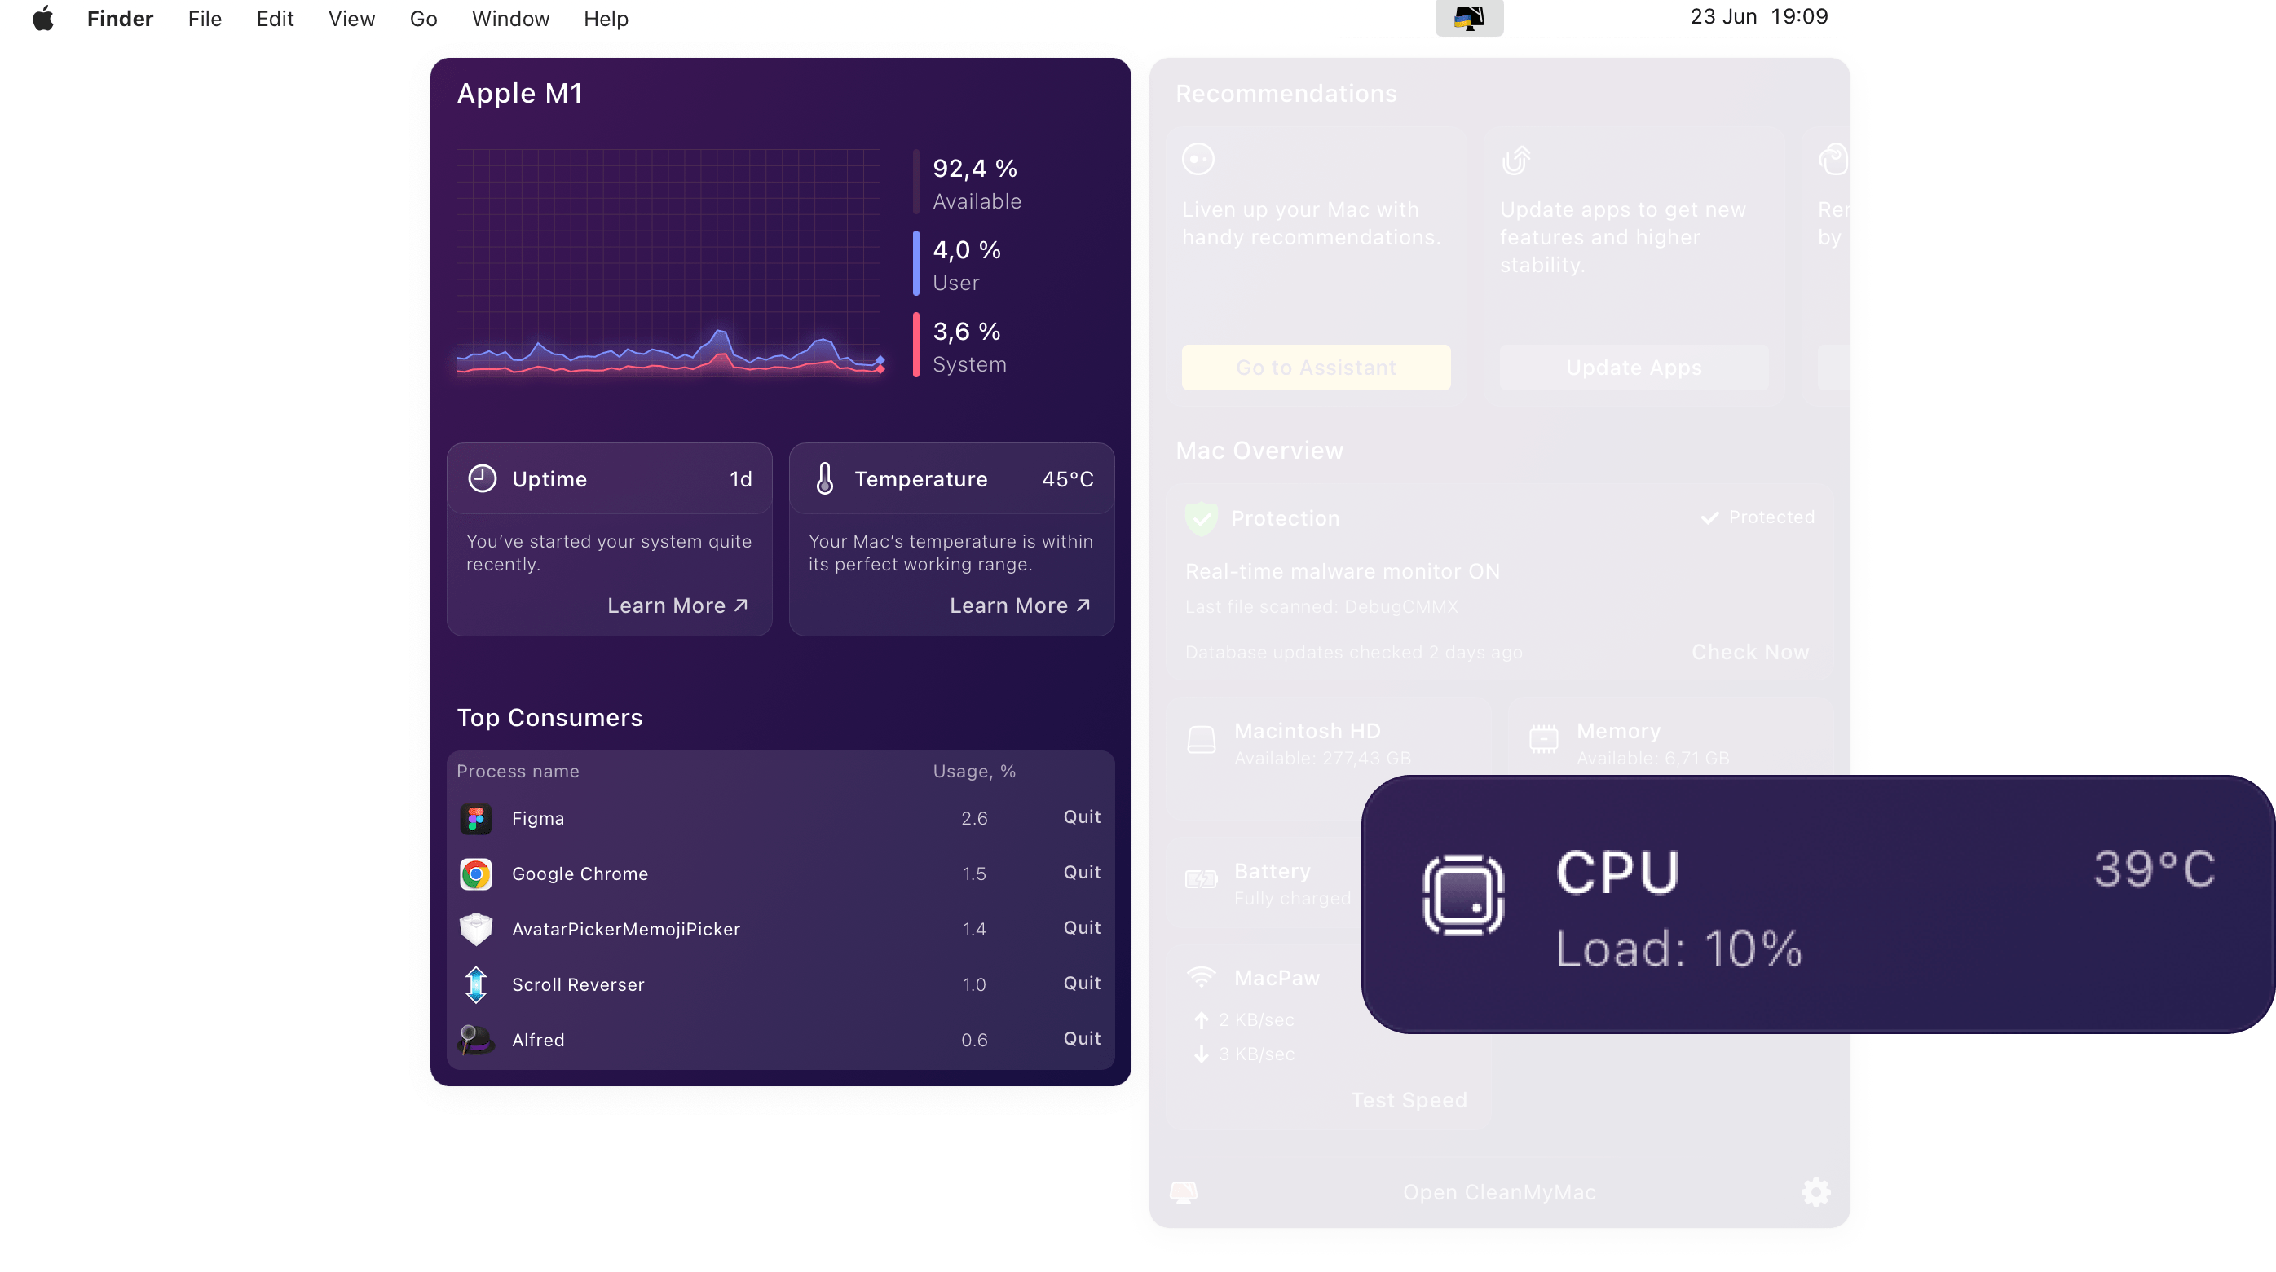2276x1272 pixels.
Task: Open the File menu
Action: (204, 19)
